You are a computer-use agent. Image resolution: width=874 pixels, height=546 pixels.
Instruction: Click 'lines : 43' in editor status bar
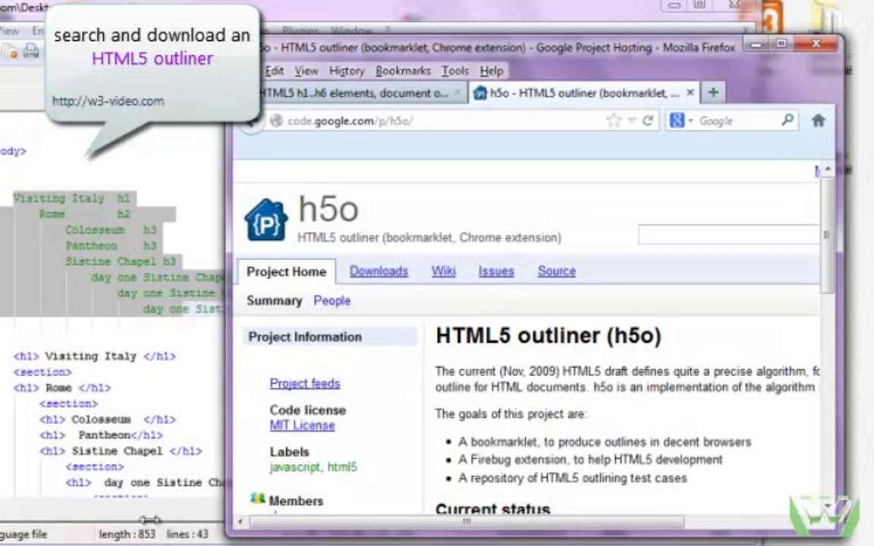point(187,535)
